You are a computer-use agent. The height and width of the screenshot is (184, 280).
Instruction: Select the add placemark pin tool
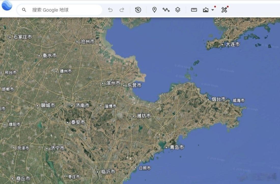(155, 10)
